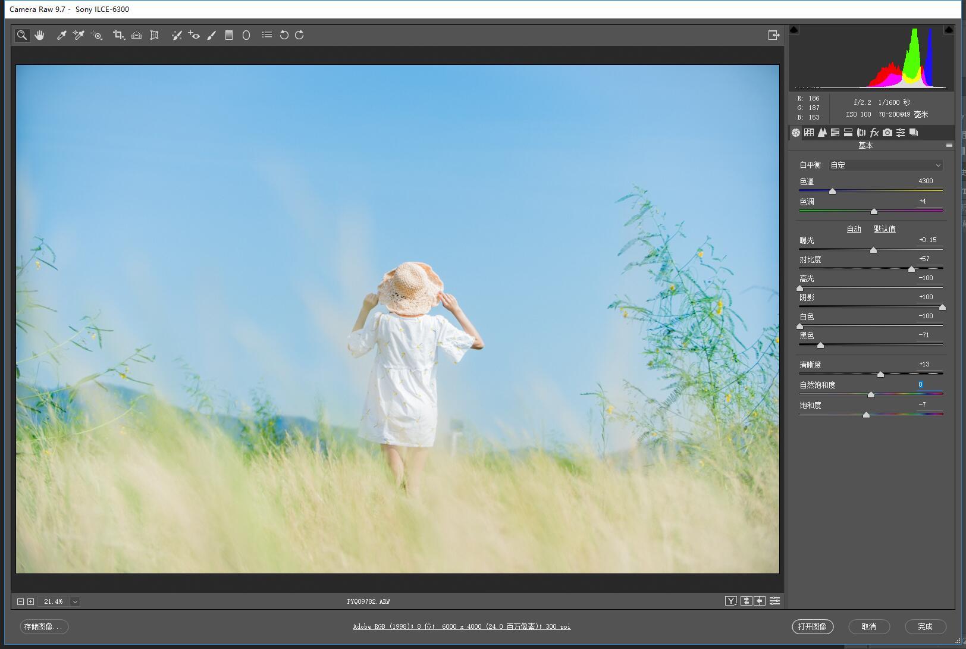
Task: Rotate image clockwise
Action: click(x=299, y=35)
